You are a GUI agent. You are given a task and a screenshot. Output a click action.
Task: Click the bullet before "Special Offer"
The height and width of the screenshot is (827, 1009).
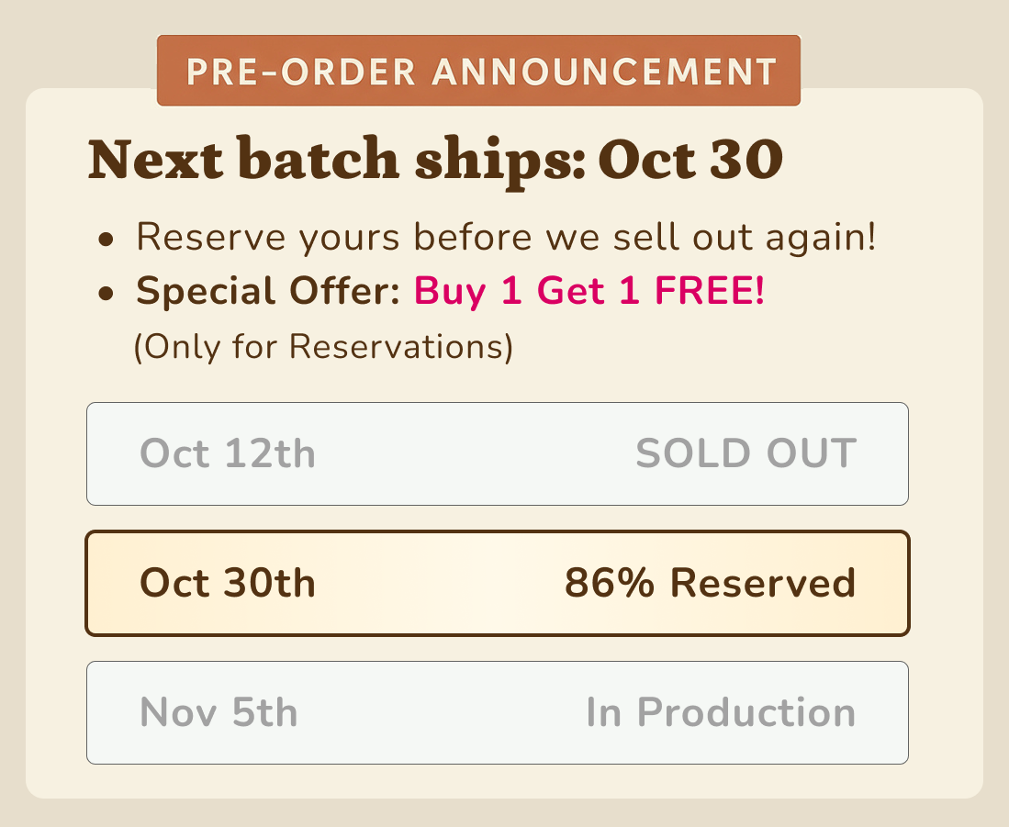pyautogui.click(x=107, y=294)
